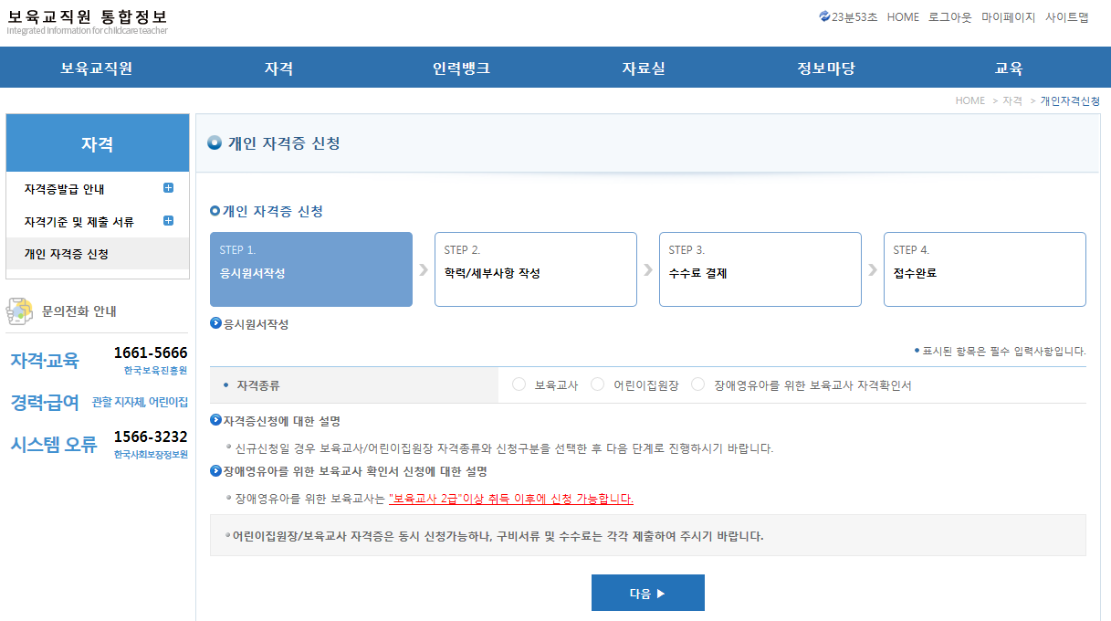Screen dimensions: 1111x621
Task: Open 마이페이지 from the top bar
Action: [x=1008, y=16]
